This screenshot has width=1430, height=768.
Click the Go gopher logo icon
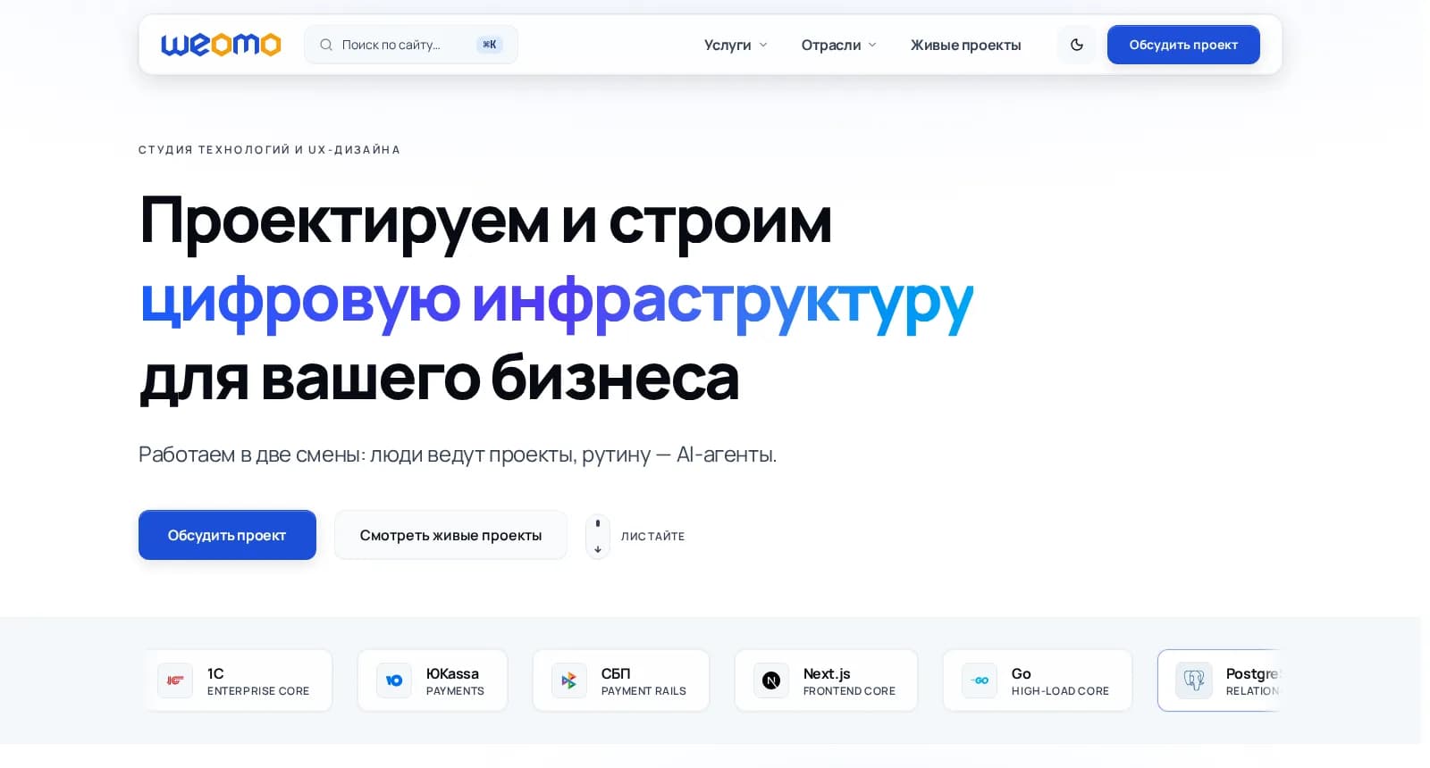[x=980, y=680]
